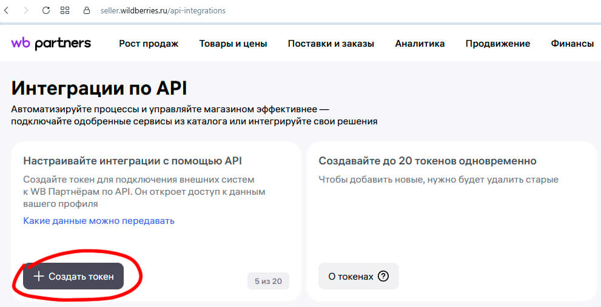Open the Рост продаж menu
601x307 pixels.
[149, 44]
